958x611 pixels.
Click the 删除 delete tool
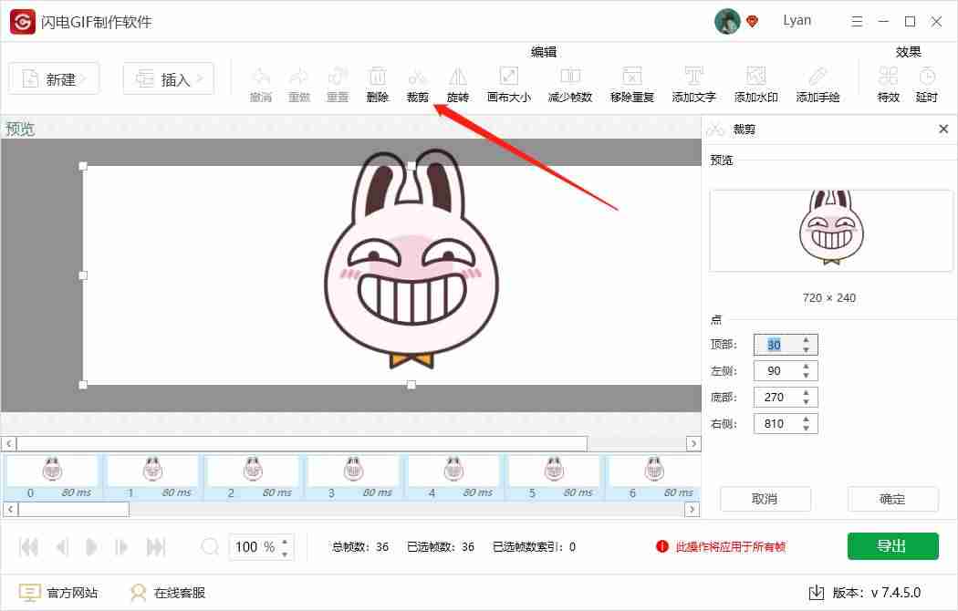(x=378, y=84)
